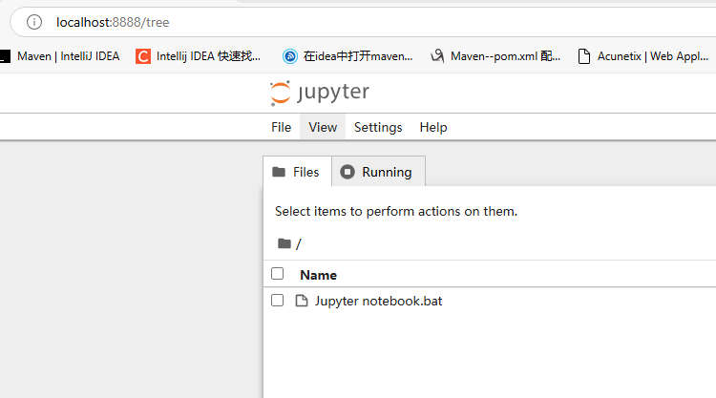Sort files by the Name column header
Image resolution: width=716 pixels, height=398 pixels.
click(x=318, y=275)
